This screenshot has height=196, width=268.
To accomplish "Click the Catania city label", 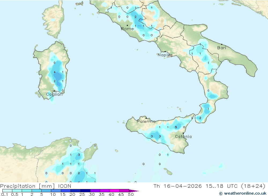I will 183,136.
